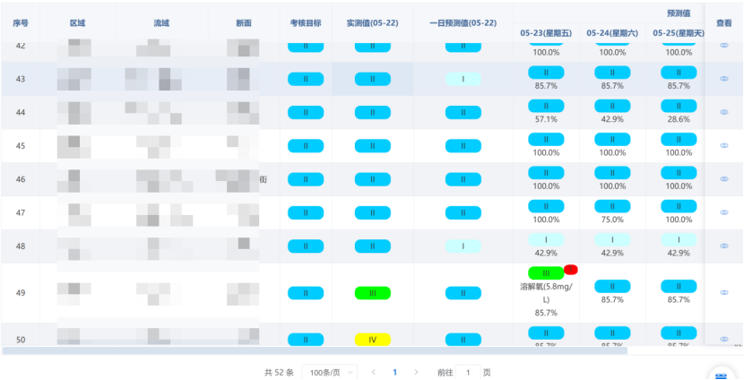Click the blue II 05-25 badge in row 43
Image resolution: width=744 pixels, height=380 pixels.
tap(679, 73)
